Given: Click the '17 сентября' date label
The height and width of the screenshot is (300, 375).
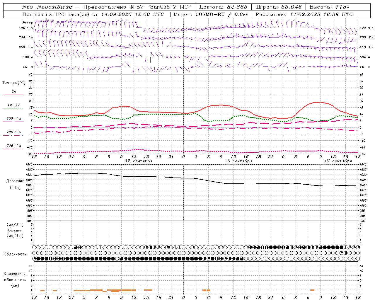Looking at the screenshot, I should pos(338,161).
